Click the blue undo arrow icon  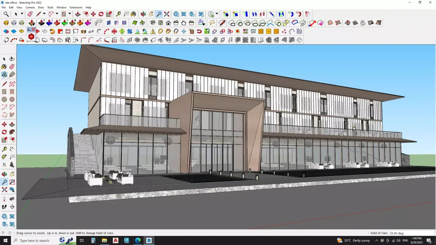pos(291,14)
